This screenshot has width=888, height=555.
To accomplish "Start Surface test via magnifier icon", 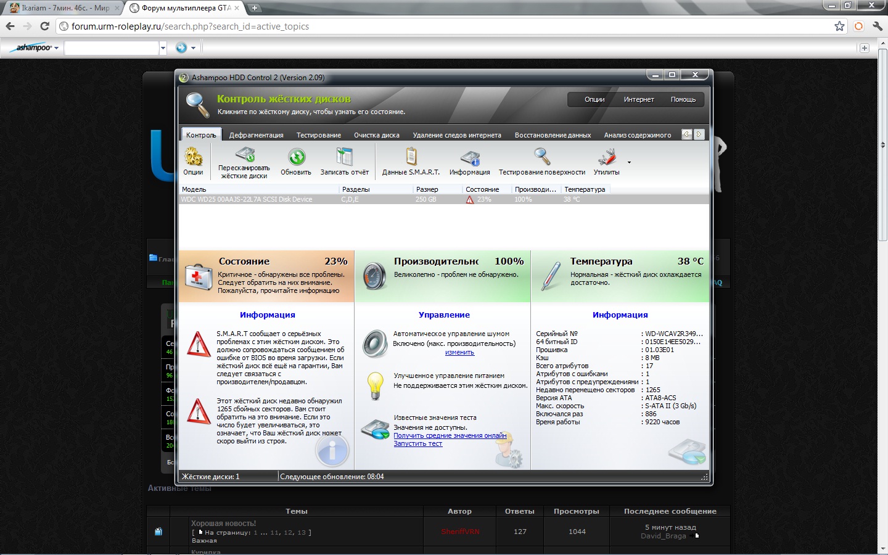I will (x=541, y=157).
